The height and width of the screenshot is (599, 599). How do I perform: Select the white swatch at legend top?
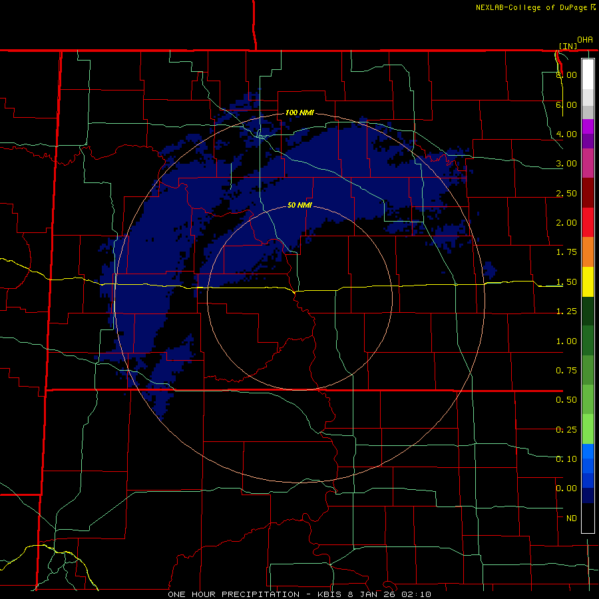pos(588,74)
